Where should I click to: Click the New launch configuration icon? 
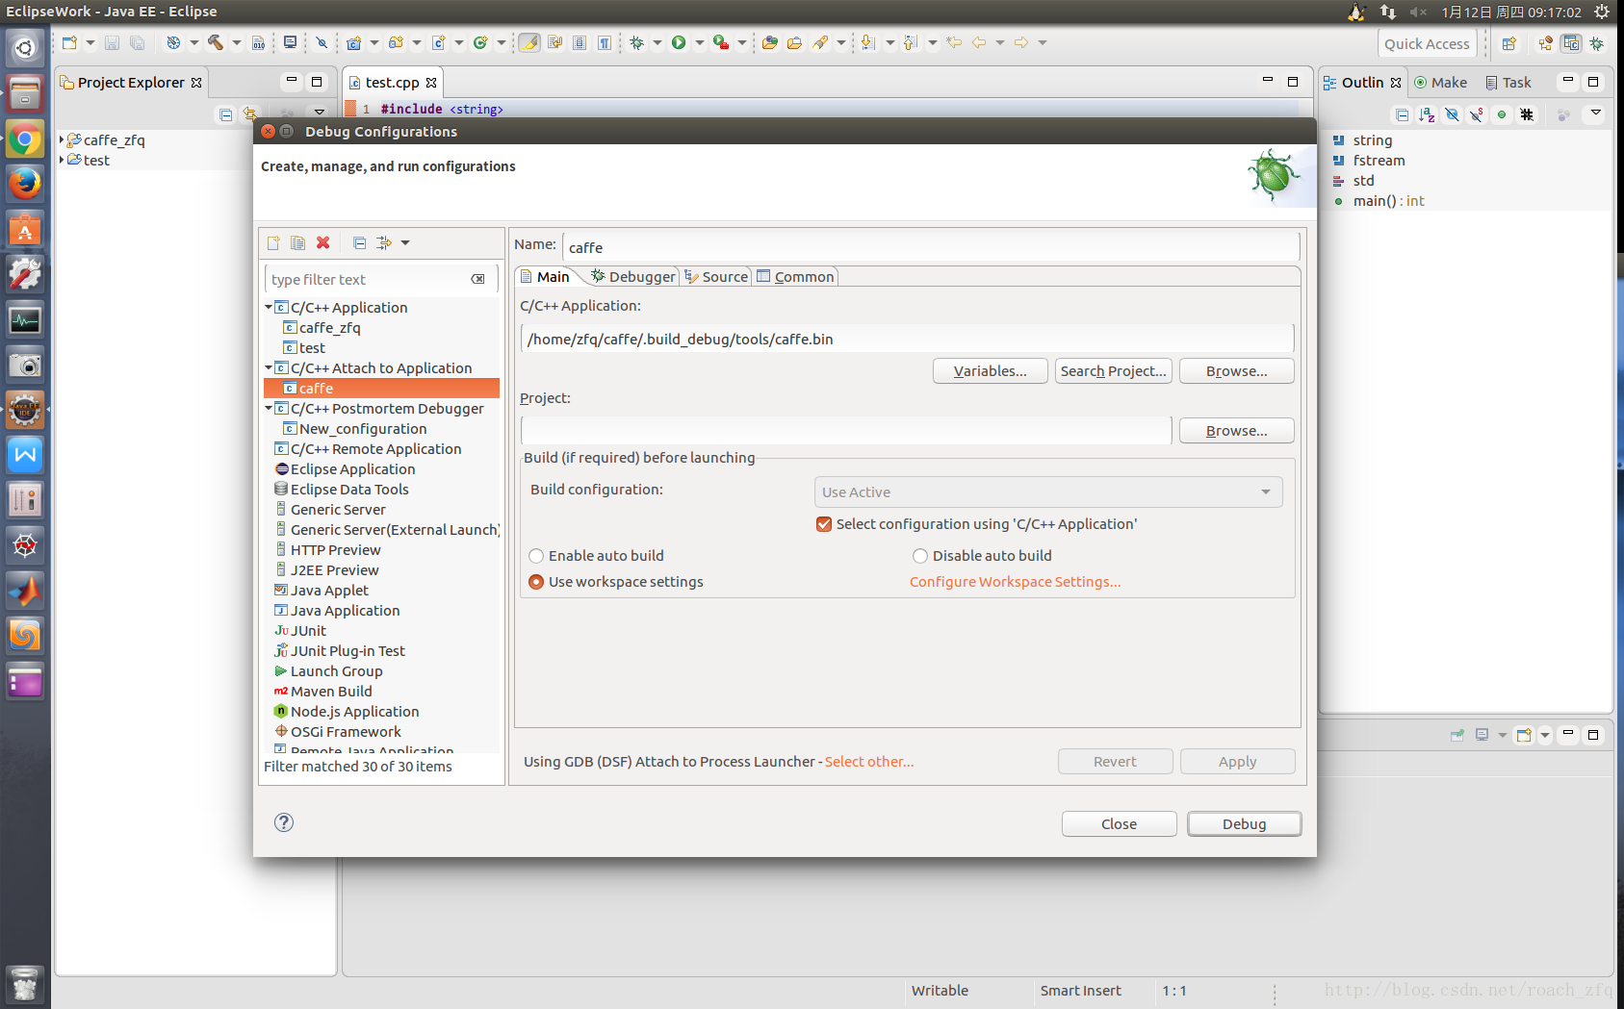[x=273, y=243]
